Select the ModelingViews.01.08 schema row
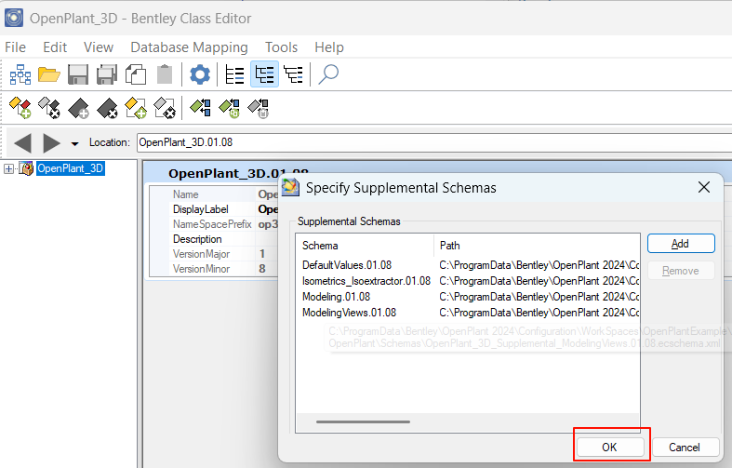732x468 pixels. [467, 313]
